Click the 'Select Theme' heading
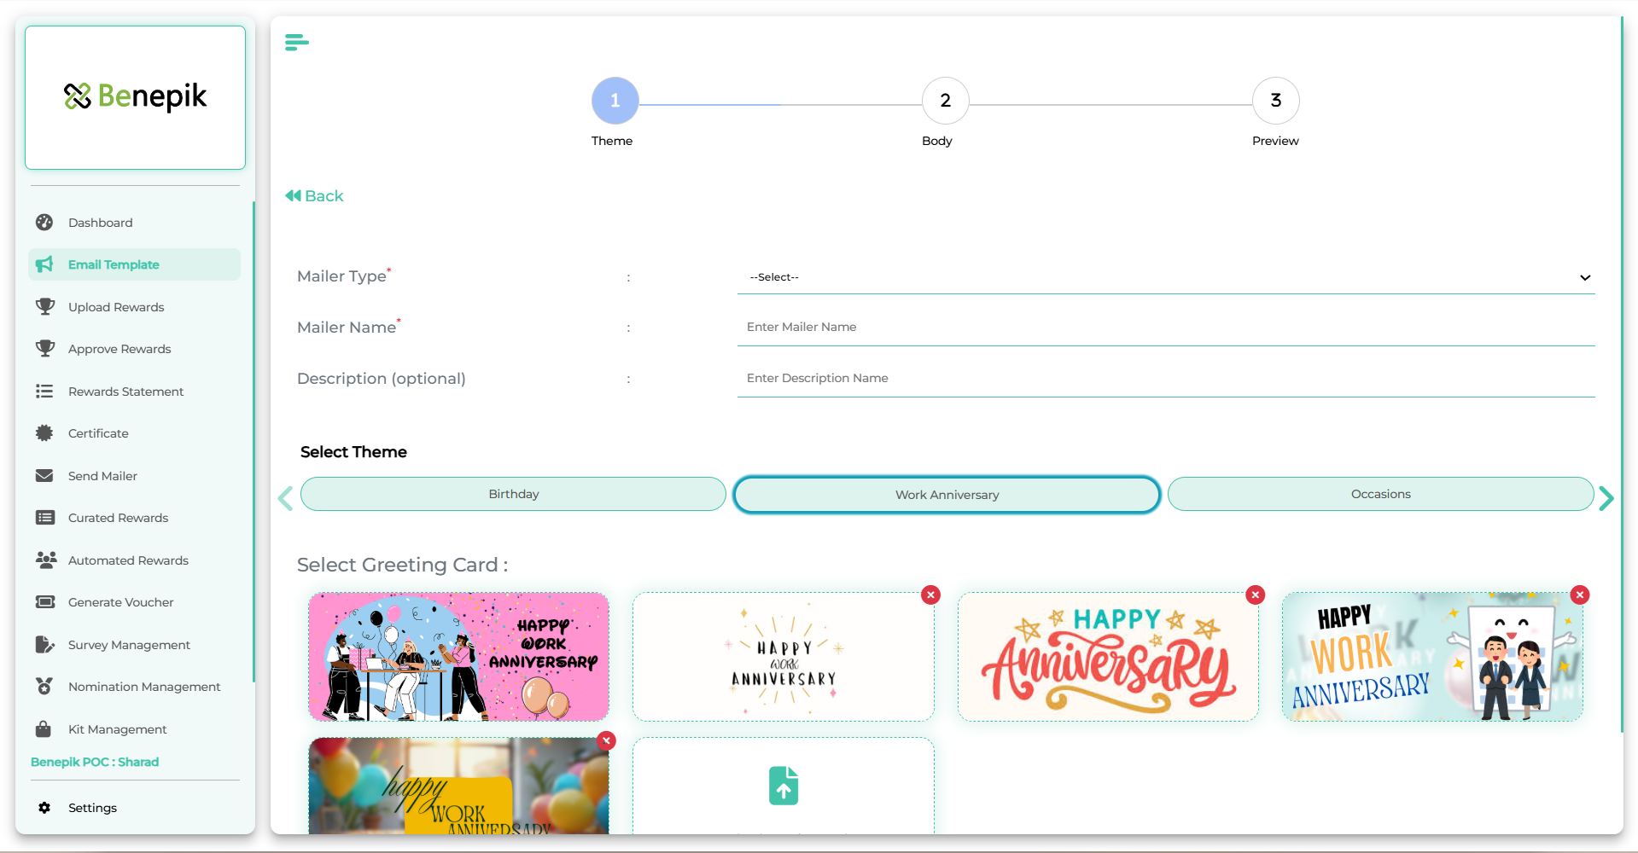 click(353, 452)
